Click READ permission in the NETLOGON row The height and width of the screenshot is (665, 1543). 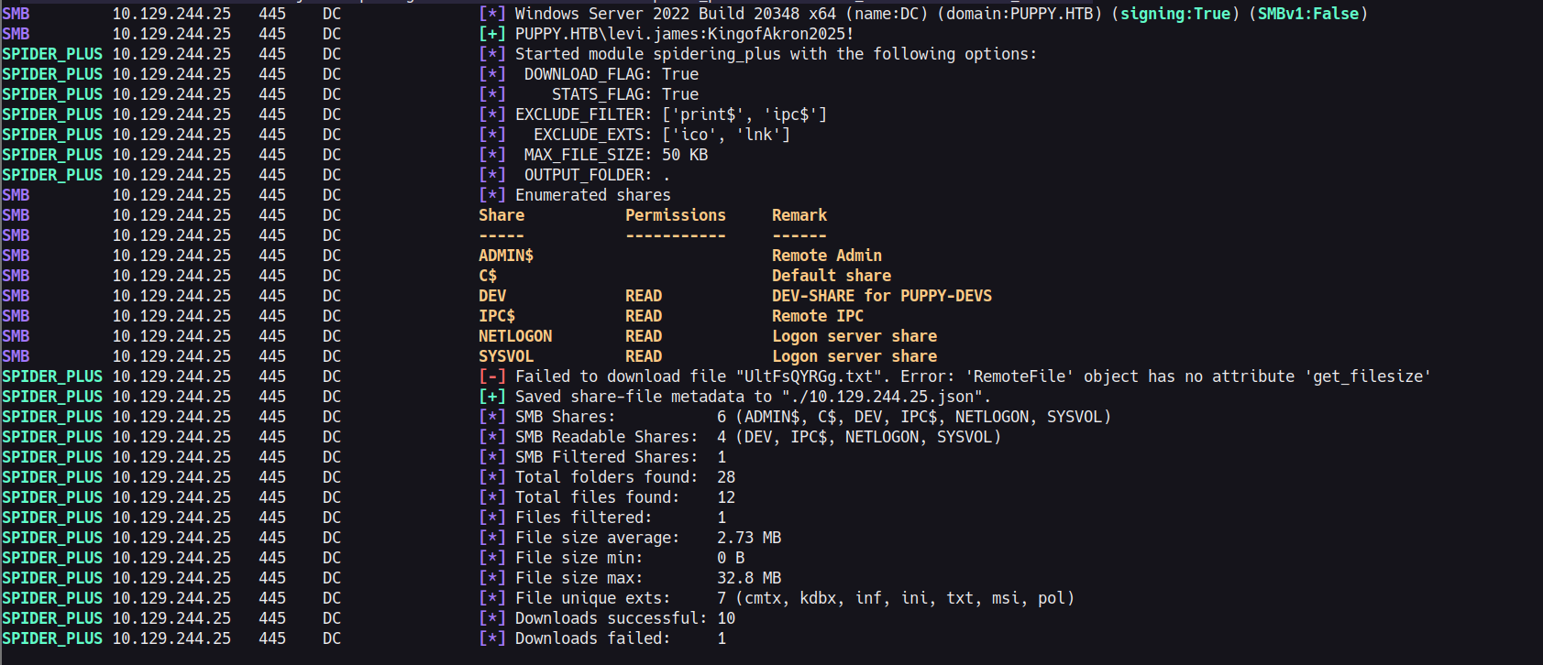click(x=644, y=336)
